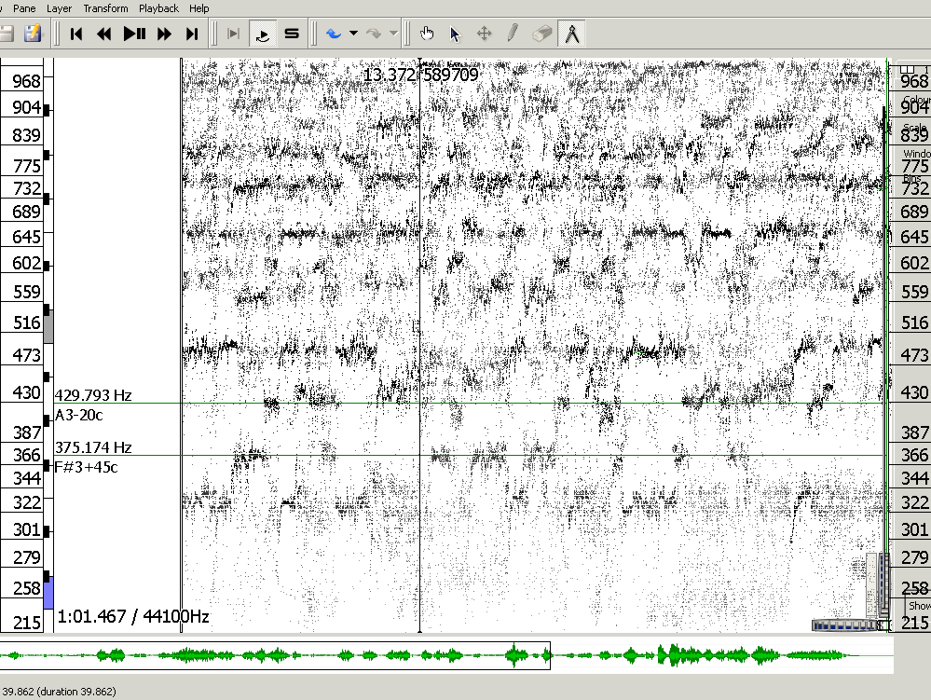The height and width of the screenshot is (700, 931).
Task: Select the Navigate hand tool
Action: coord(427,34)
